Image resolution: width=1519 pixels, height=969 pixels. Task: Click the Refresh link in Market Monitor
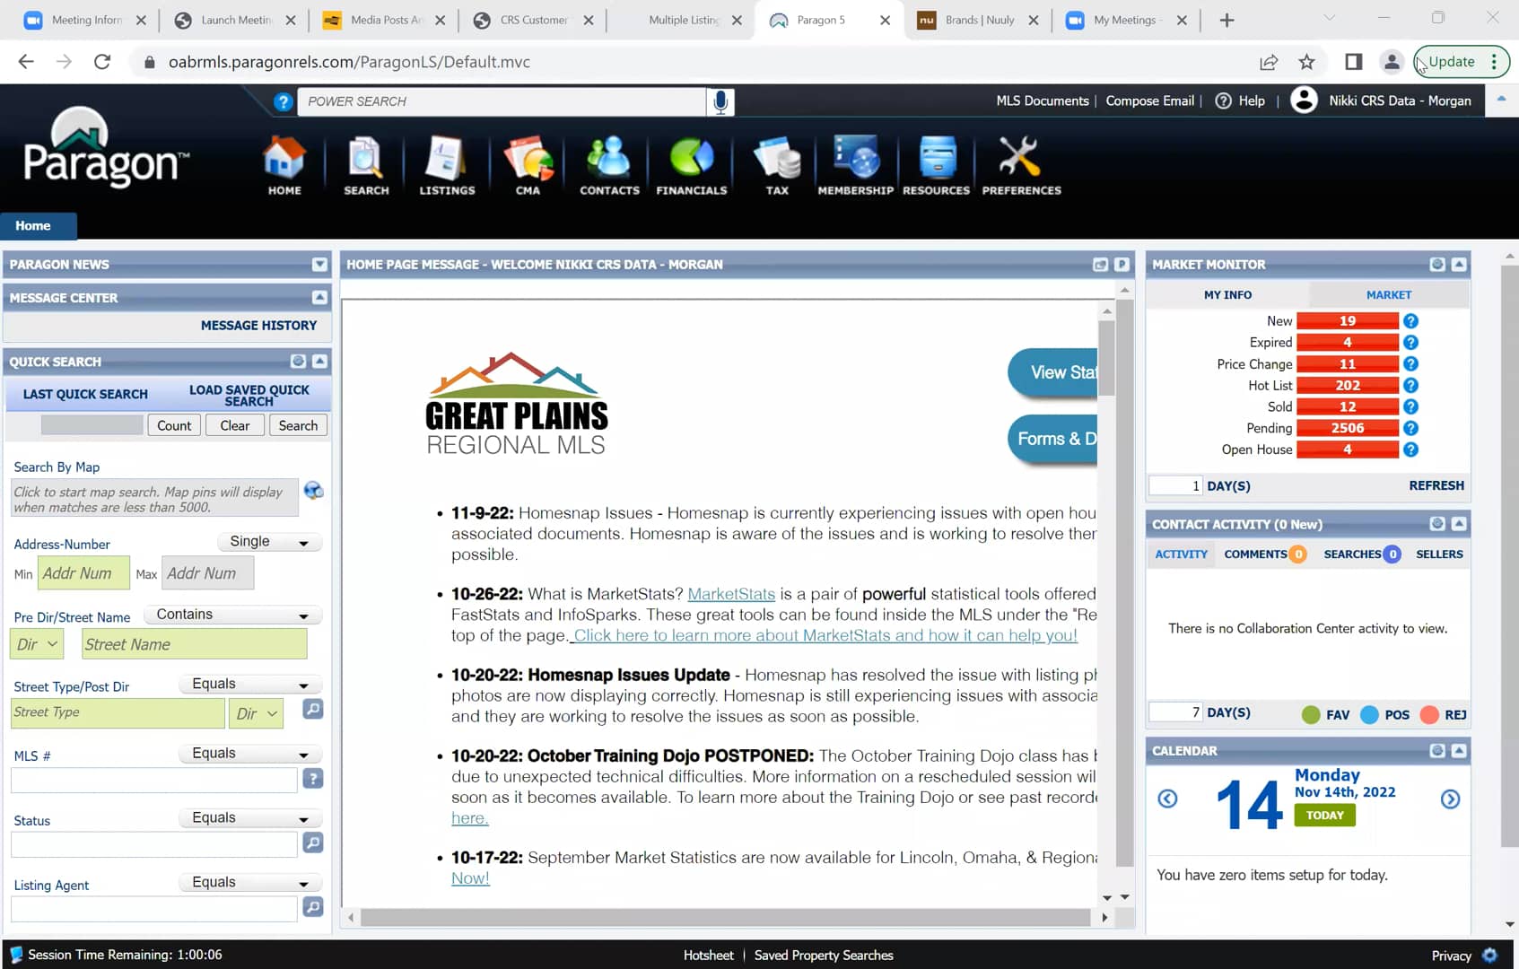click(1436, 485)
